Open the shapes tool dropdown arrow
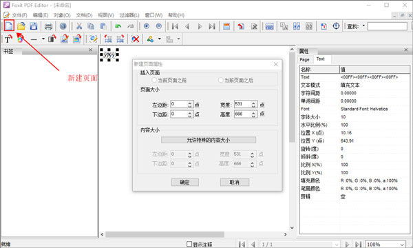This screenshot has width=413, height=248. tap(160, 39)
